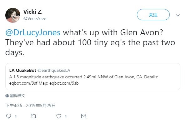
Task: Expand the tweet options chevron menu
Action: pyautogui.click(x=178, y=15)
